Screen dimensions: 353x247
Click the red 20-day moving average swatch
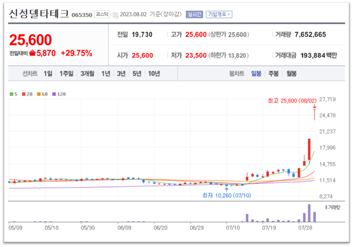point(24,94)
